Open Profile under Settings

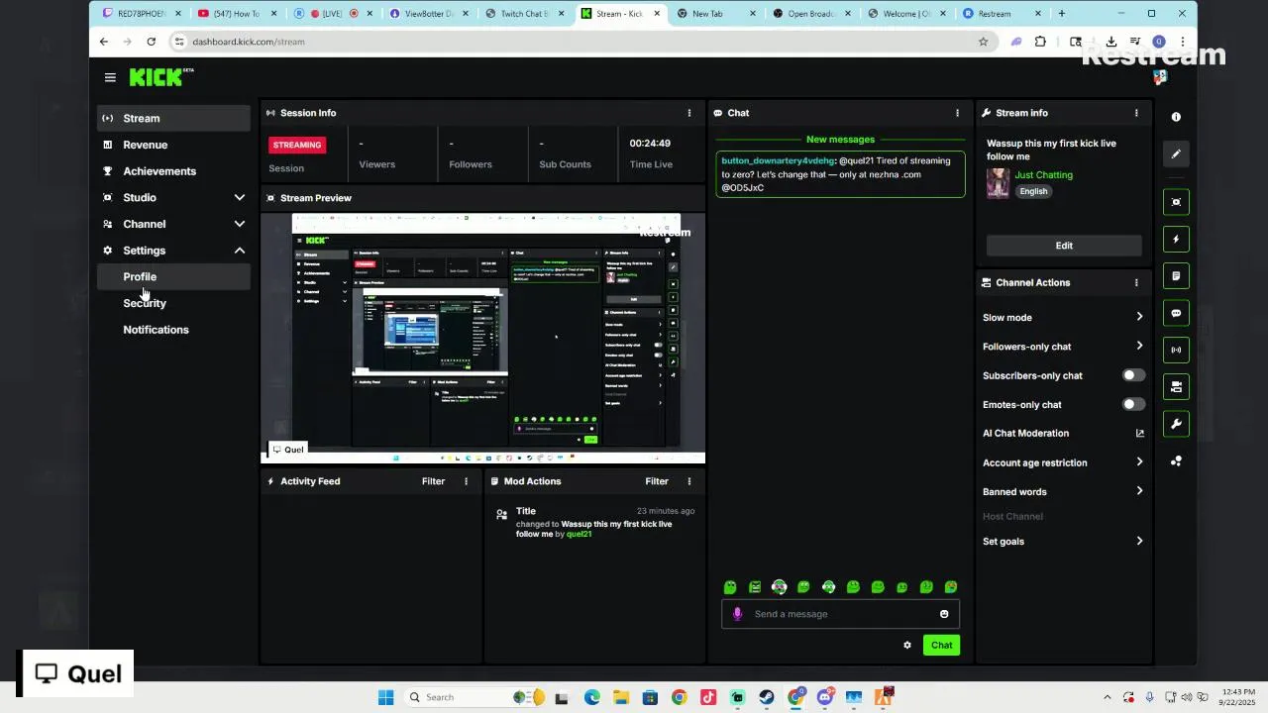(x=173, y=276)
